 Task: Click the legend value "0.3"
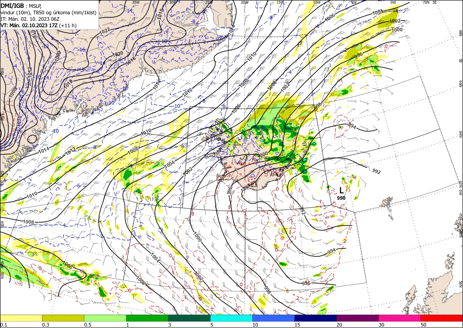(x=45, y=325)
